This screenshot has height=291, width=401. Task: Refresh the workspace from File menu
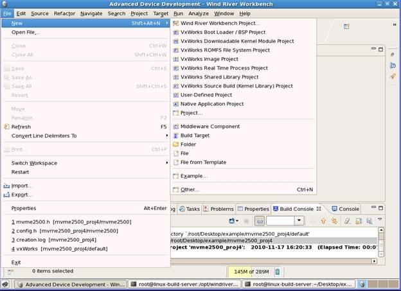(85, 127)
